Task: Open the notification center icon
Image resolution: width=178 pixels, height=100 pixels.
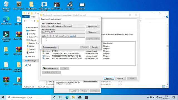Action: (174, 97)
